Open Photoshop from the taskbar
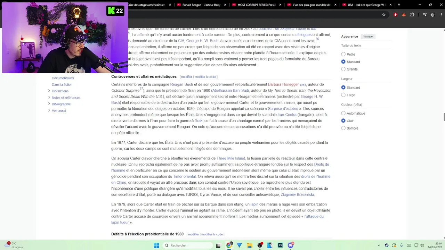 280,245
